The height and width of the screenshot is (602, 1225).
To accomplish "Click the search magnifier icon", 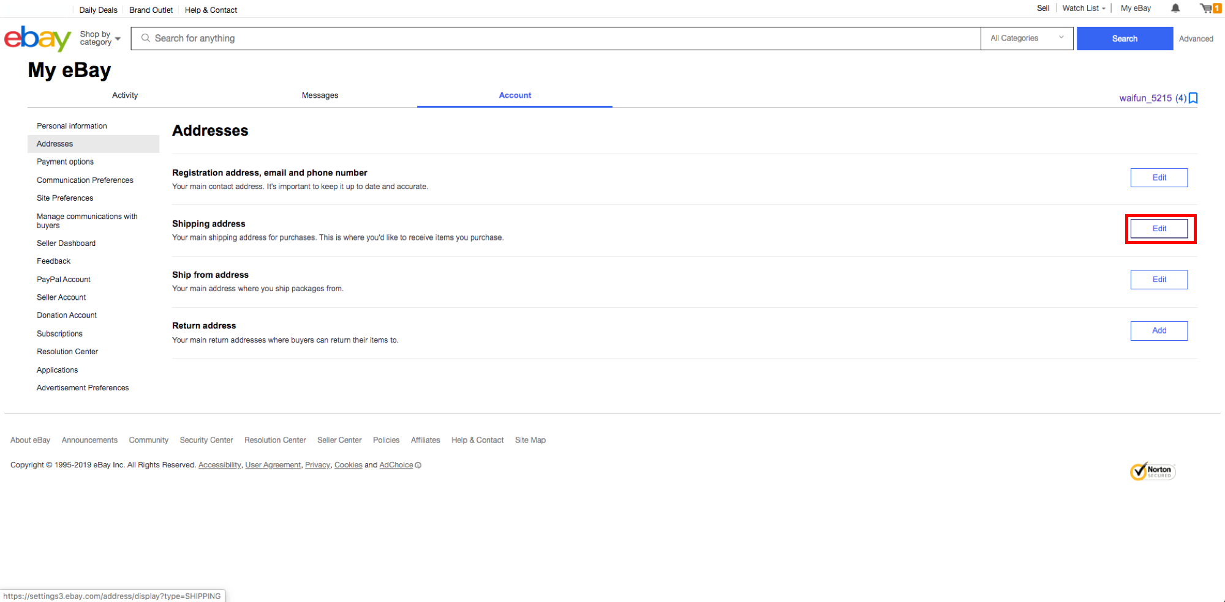I will coord(146,38).
